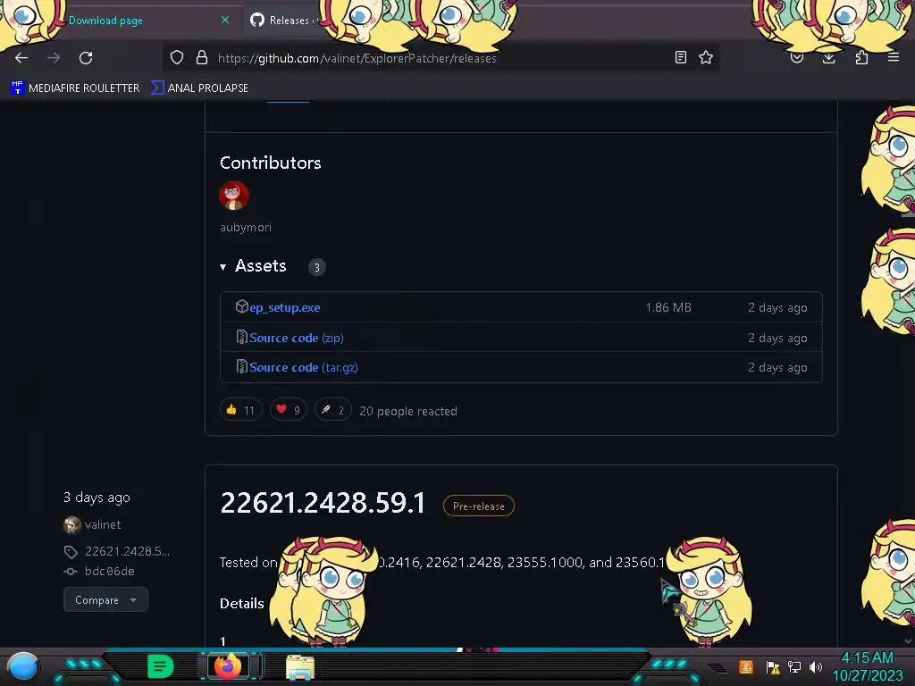Open the valinet author profile link
Viewport: 915px width, 686px height.
(103, 524)
